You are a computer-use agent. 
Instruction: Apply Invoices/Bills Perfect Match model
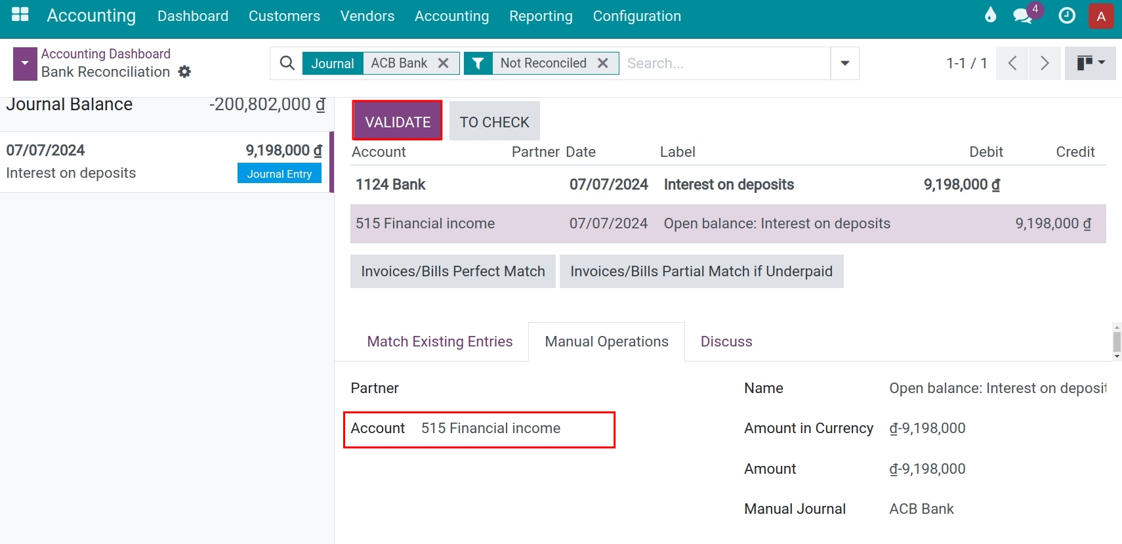pos(453,271)
